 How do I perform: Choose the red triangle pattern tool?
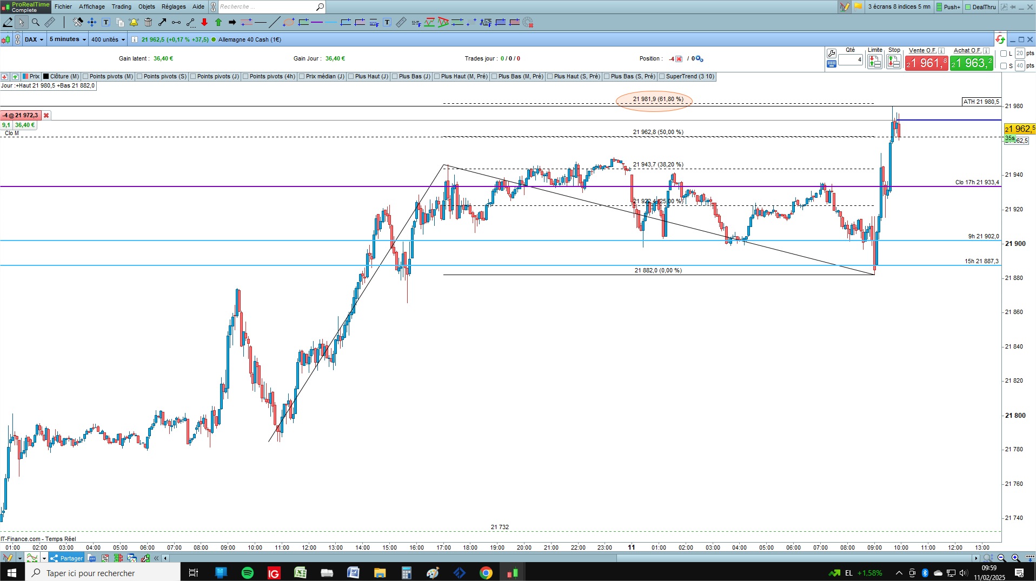[443, 22]
